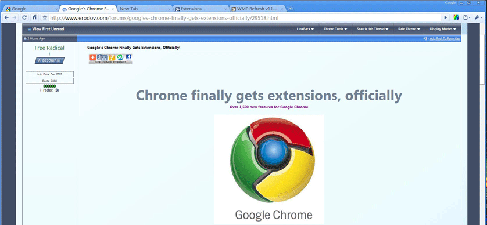The height and width of the screenshot is (225, 487).
Task: Click 'Join Date: Dec 2007' text
Action: point(50,74)
